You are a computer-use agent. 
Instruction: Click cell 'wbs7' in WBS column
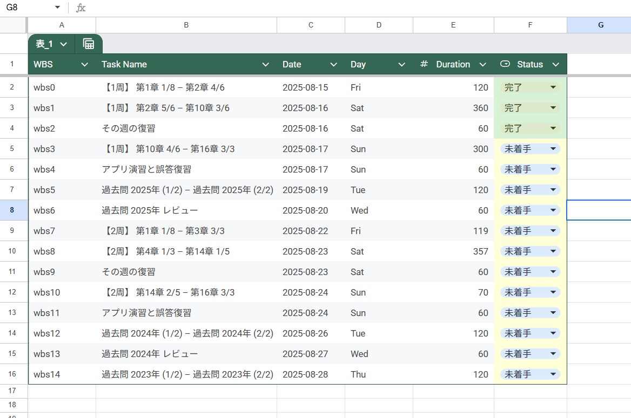(x=62, y=231)
